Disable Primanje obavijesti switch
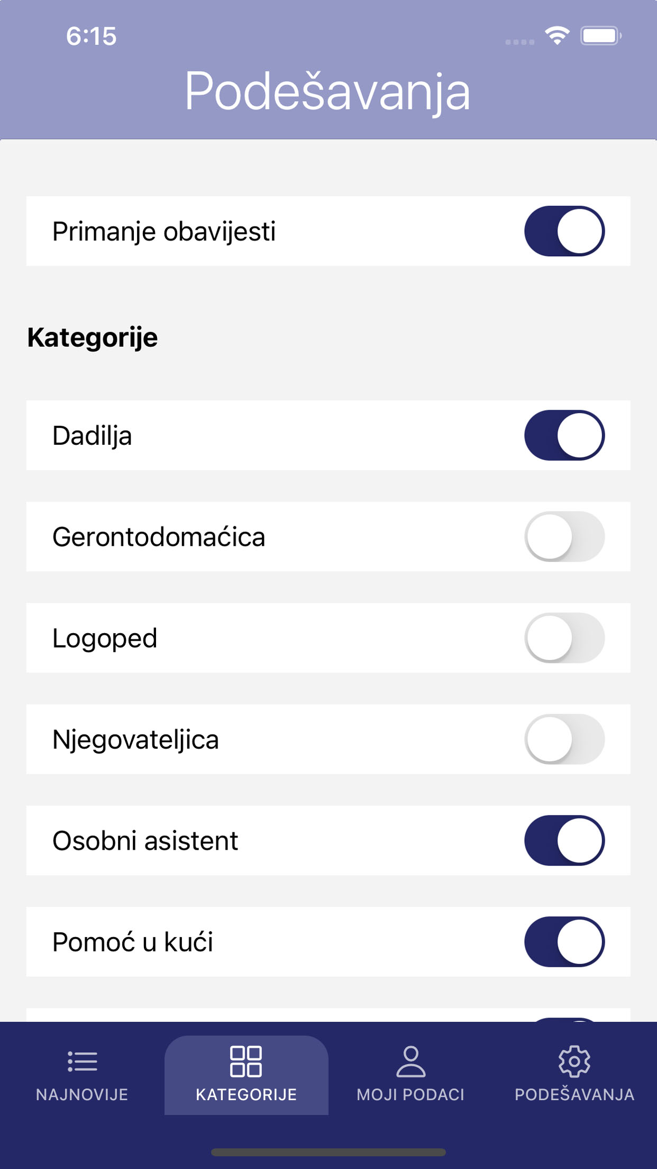This screenshot has height=1169, width=657. (x=564, y=231)
